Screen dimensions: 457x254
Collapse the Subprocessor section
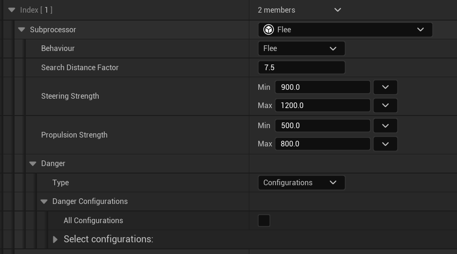22,29
